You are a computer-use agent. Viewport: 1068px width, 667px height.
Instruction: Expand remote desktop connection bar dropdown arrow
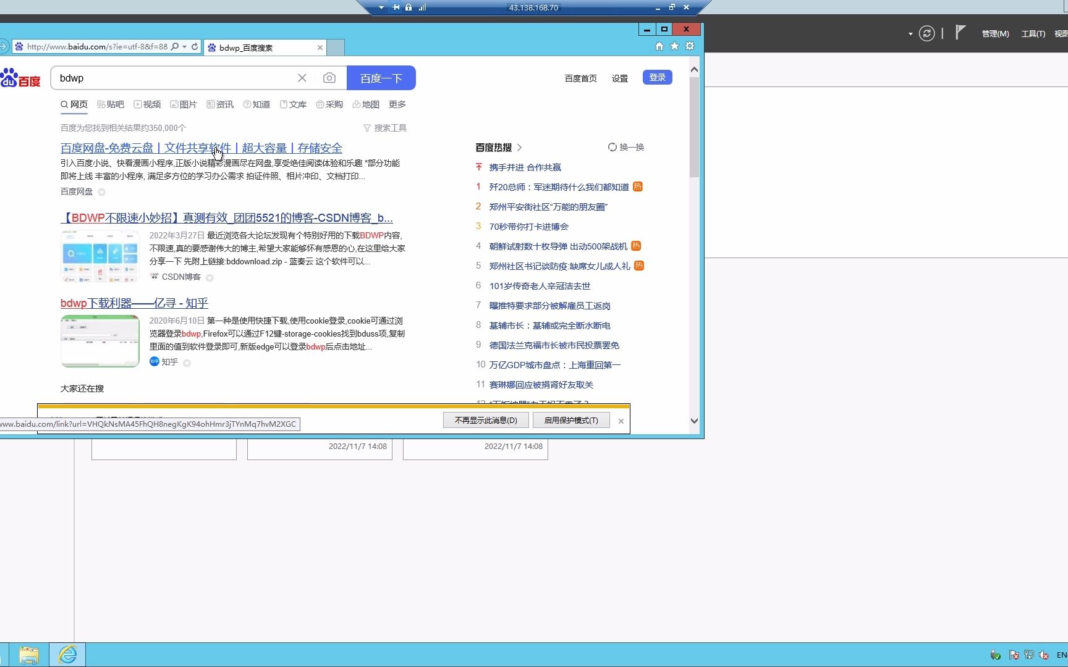381,7
